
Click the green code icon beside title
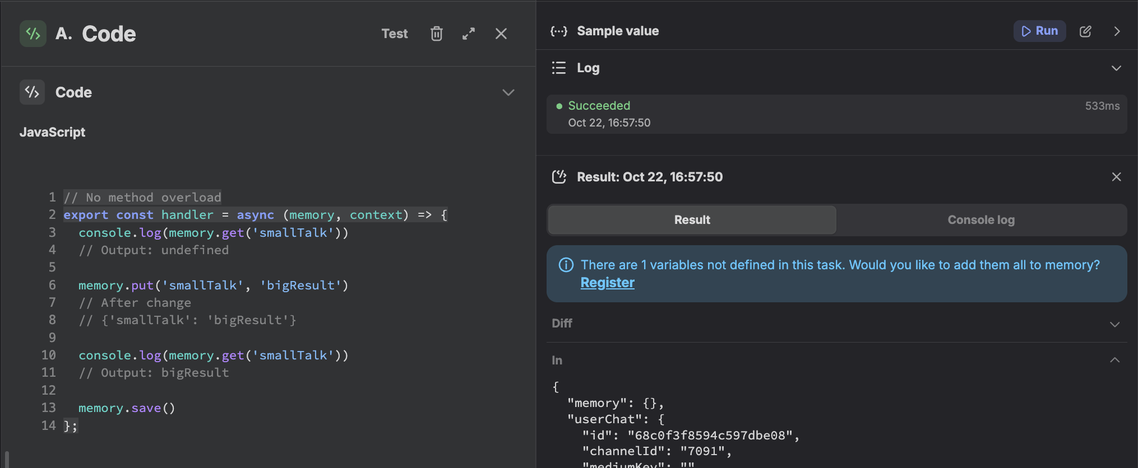click(33, 34)
